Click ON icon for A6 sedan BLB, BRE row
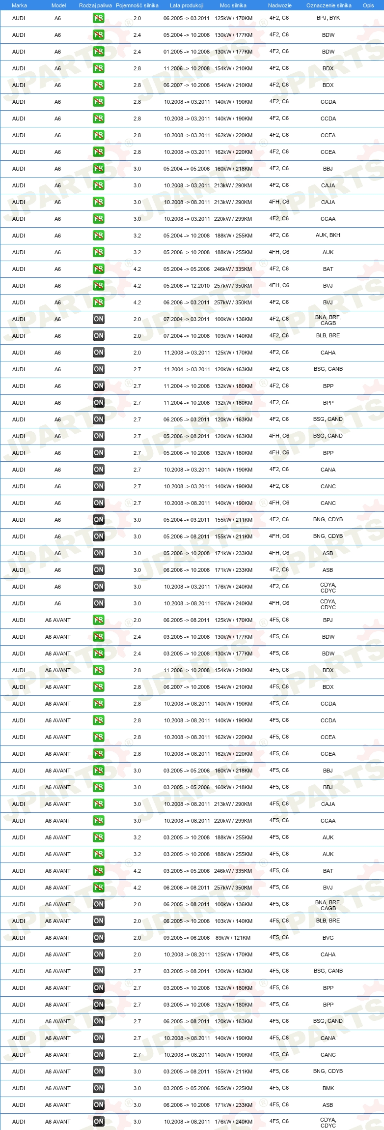Screen dimensions: 384x1130 click(x=98, y=336)
